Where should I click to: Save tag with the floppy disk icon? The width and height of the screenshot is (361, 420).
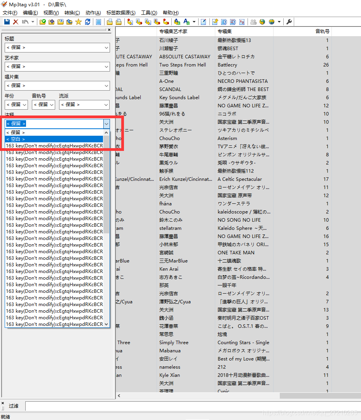coord(7,22)
